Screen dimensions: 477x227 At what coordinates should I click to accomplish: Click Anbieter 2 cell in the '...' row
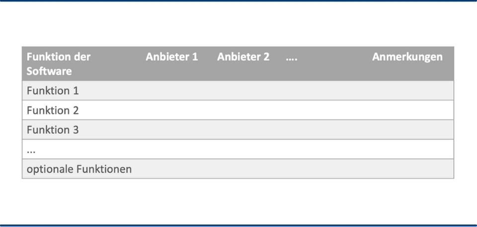(x=247, y=149)
